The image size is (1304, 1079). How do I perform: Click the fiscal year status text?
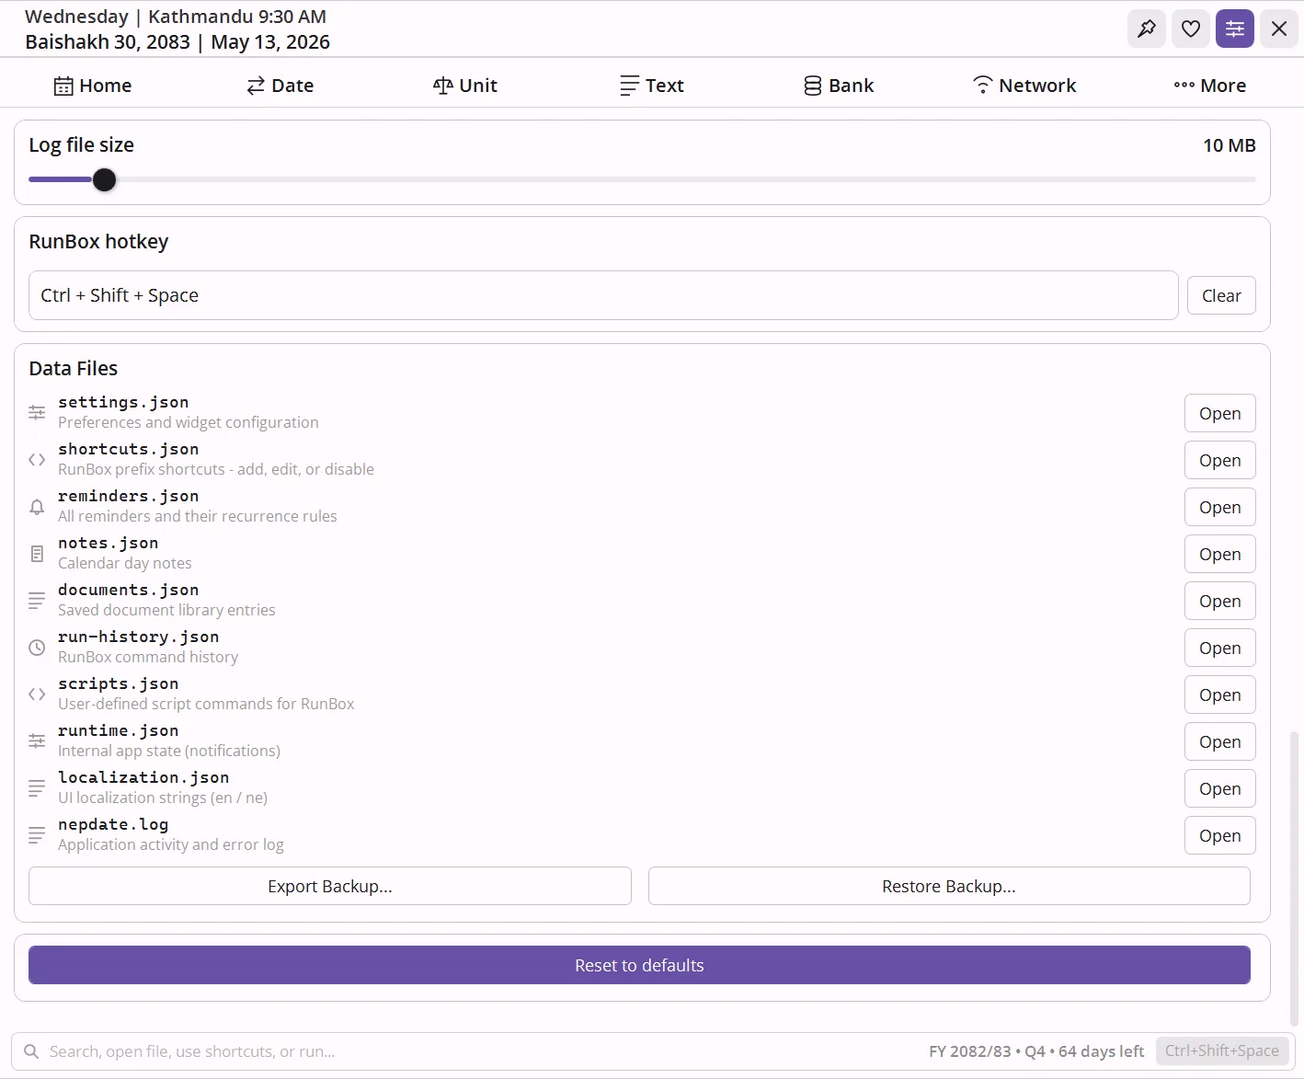pyautogui.click(x=1036, y=1051)
